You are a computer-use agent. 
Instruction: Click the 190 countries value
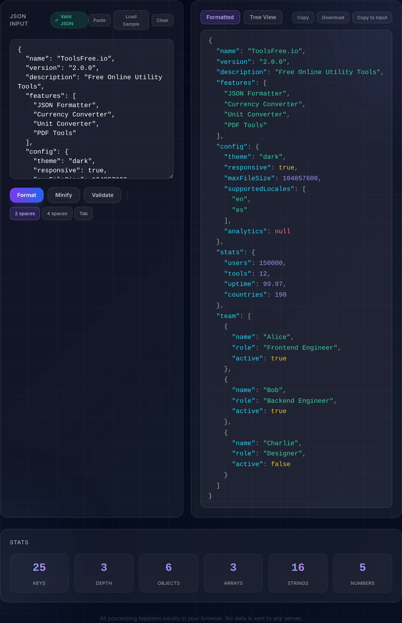[281, 294]
